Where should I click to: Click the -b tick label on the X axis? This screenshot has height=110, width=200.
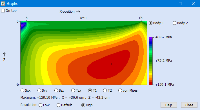[26, 18]
